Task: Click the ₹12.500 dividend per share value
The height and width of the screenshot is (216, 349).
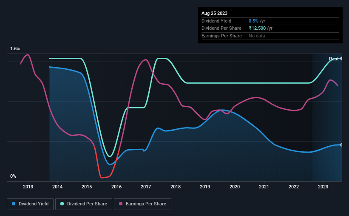Action: 257,28
